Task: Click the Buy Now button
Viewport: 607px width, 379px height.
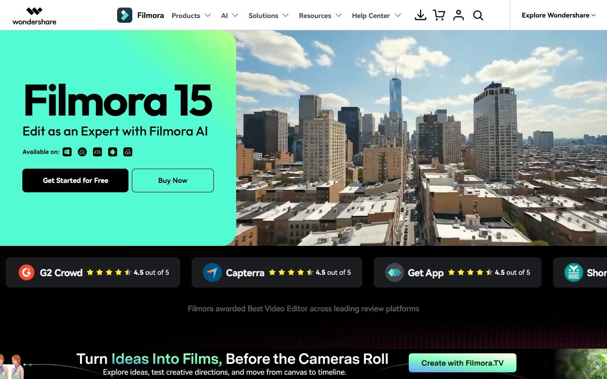Action: 173,180
